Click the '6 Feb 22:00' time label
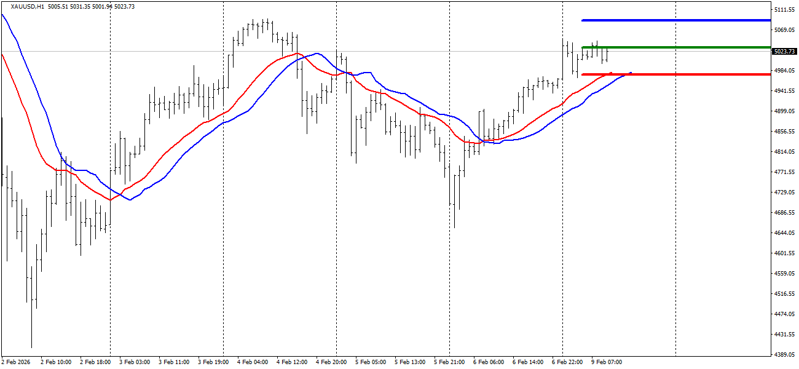Image resolution: width=799 pixels, height=369 pixels. point(567,362)
